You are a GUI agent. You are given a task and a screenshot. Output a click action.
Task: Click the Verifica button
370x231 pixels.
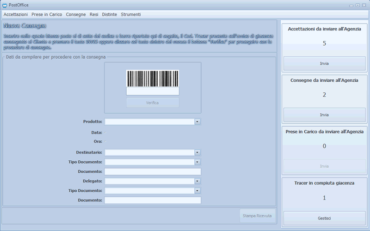[153, 103]
